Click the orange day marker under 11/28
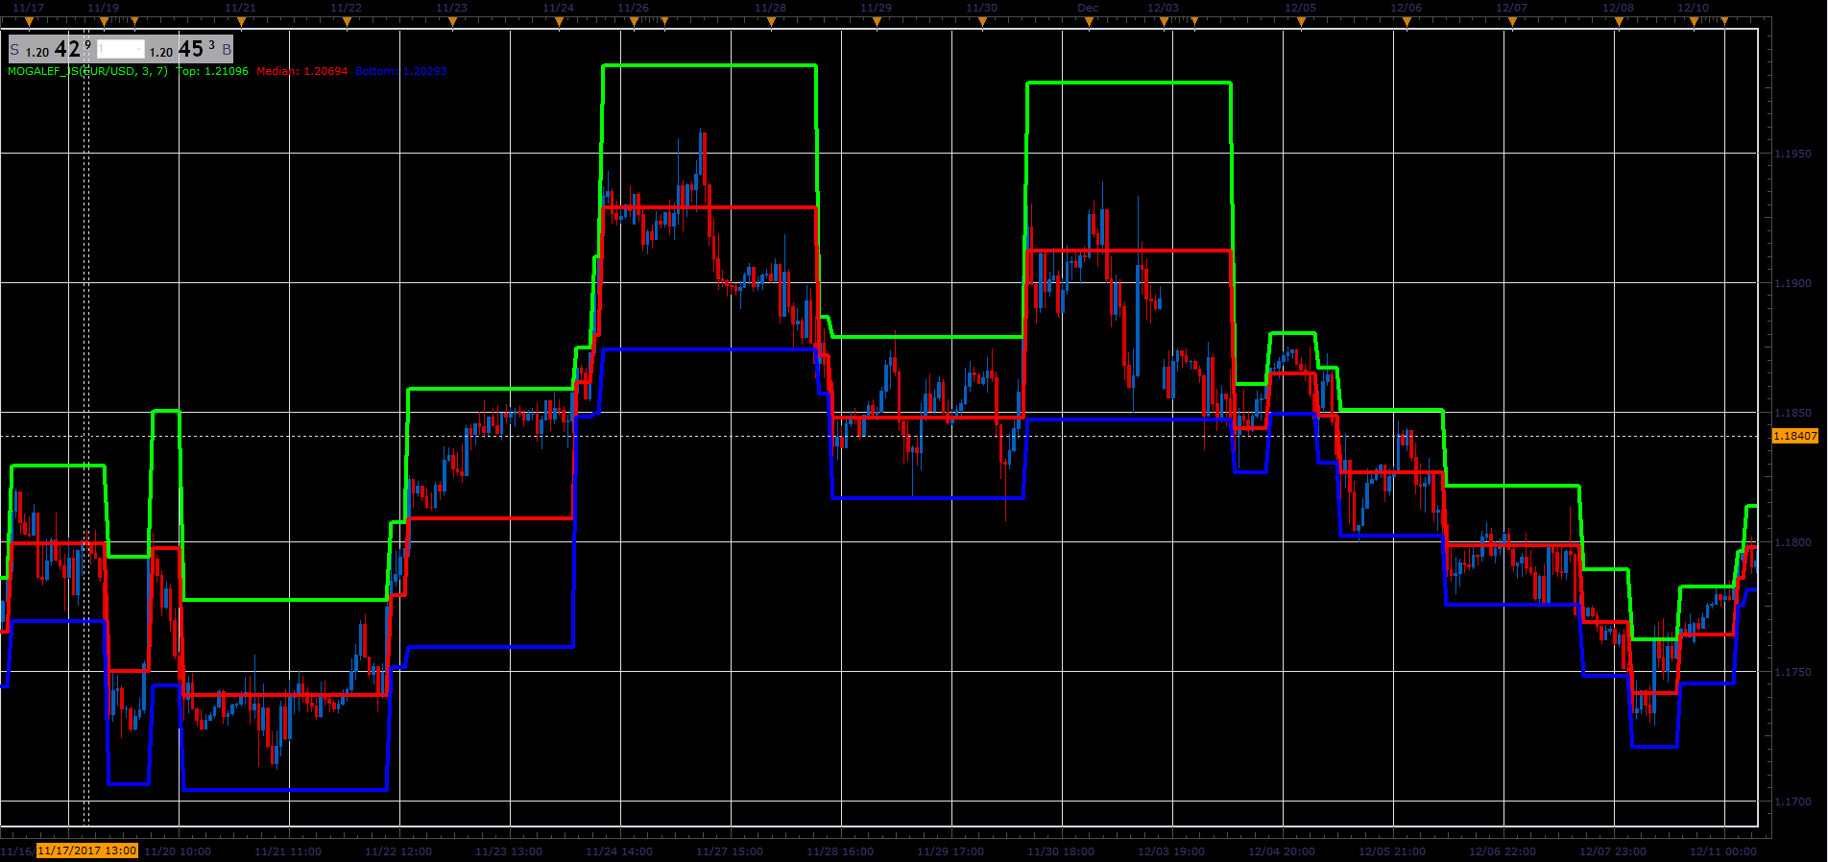Image resolution: width=1828 pixels, height=862 pixels. 770,21
